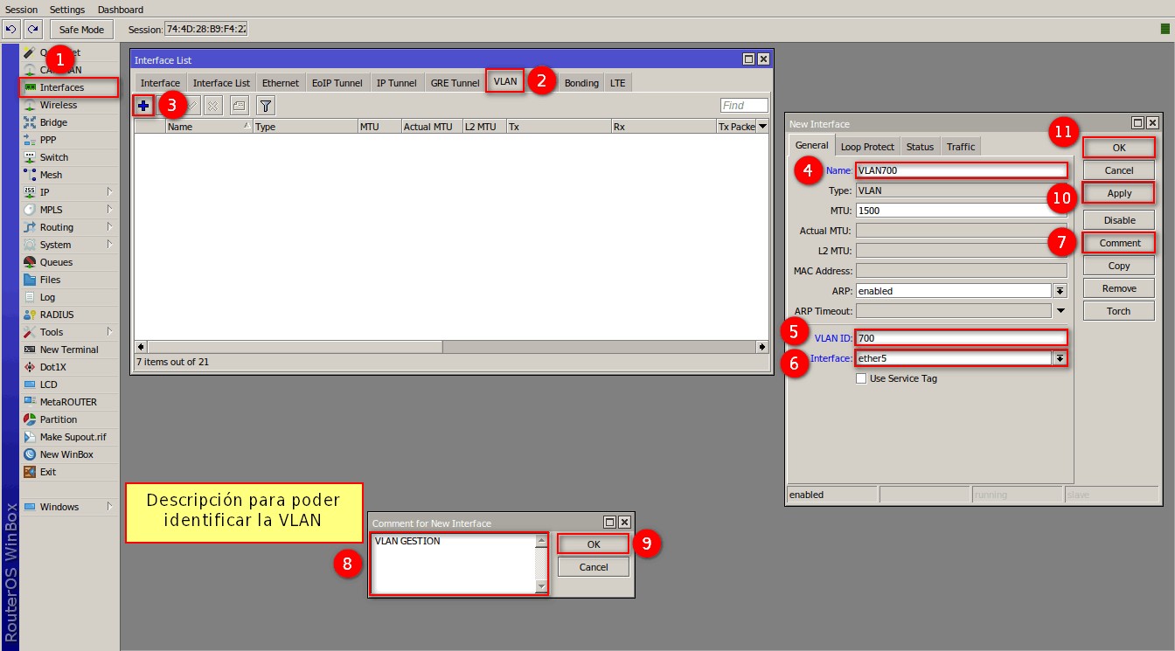Open the Bridge menu item

(53, 122)
